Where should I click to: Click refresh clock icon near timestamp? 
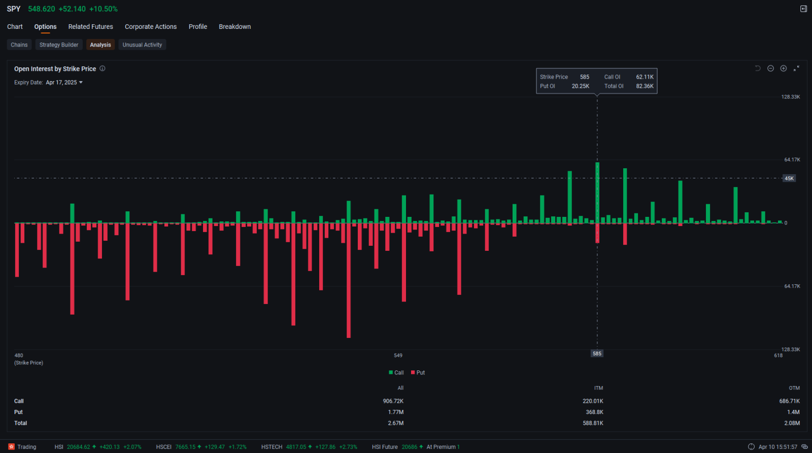point(752,447)
